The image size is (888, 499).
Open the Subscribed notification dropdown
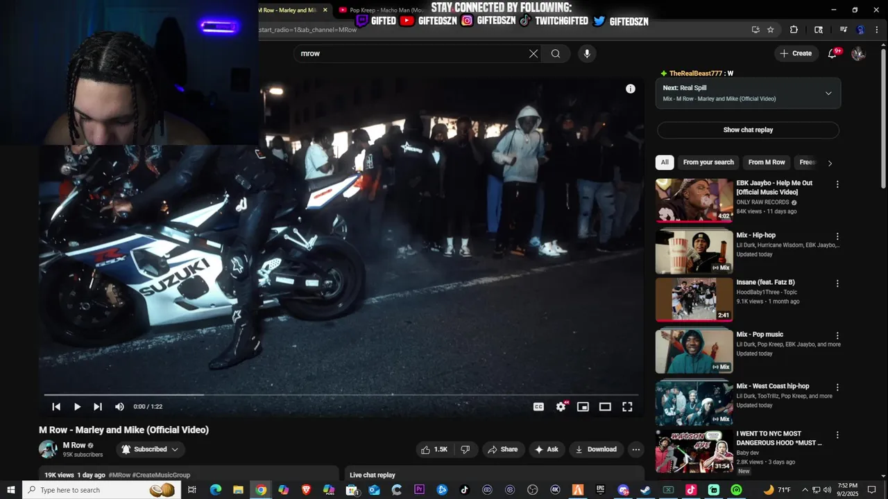(x=150, y=449)
